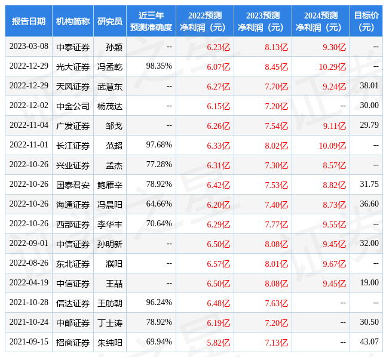
Task: Click the 9.11亿 forecast value
Action: pyautogui.click(x=334, y=126)
